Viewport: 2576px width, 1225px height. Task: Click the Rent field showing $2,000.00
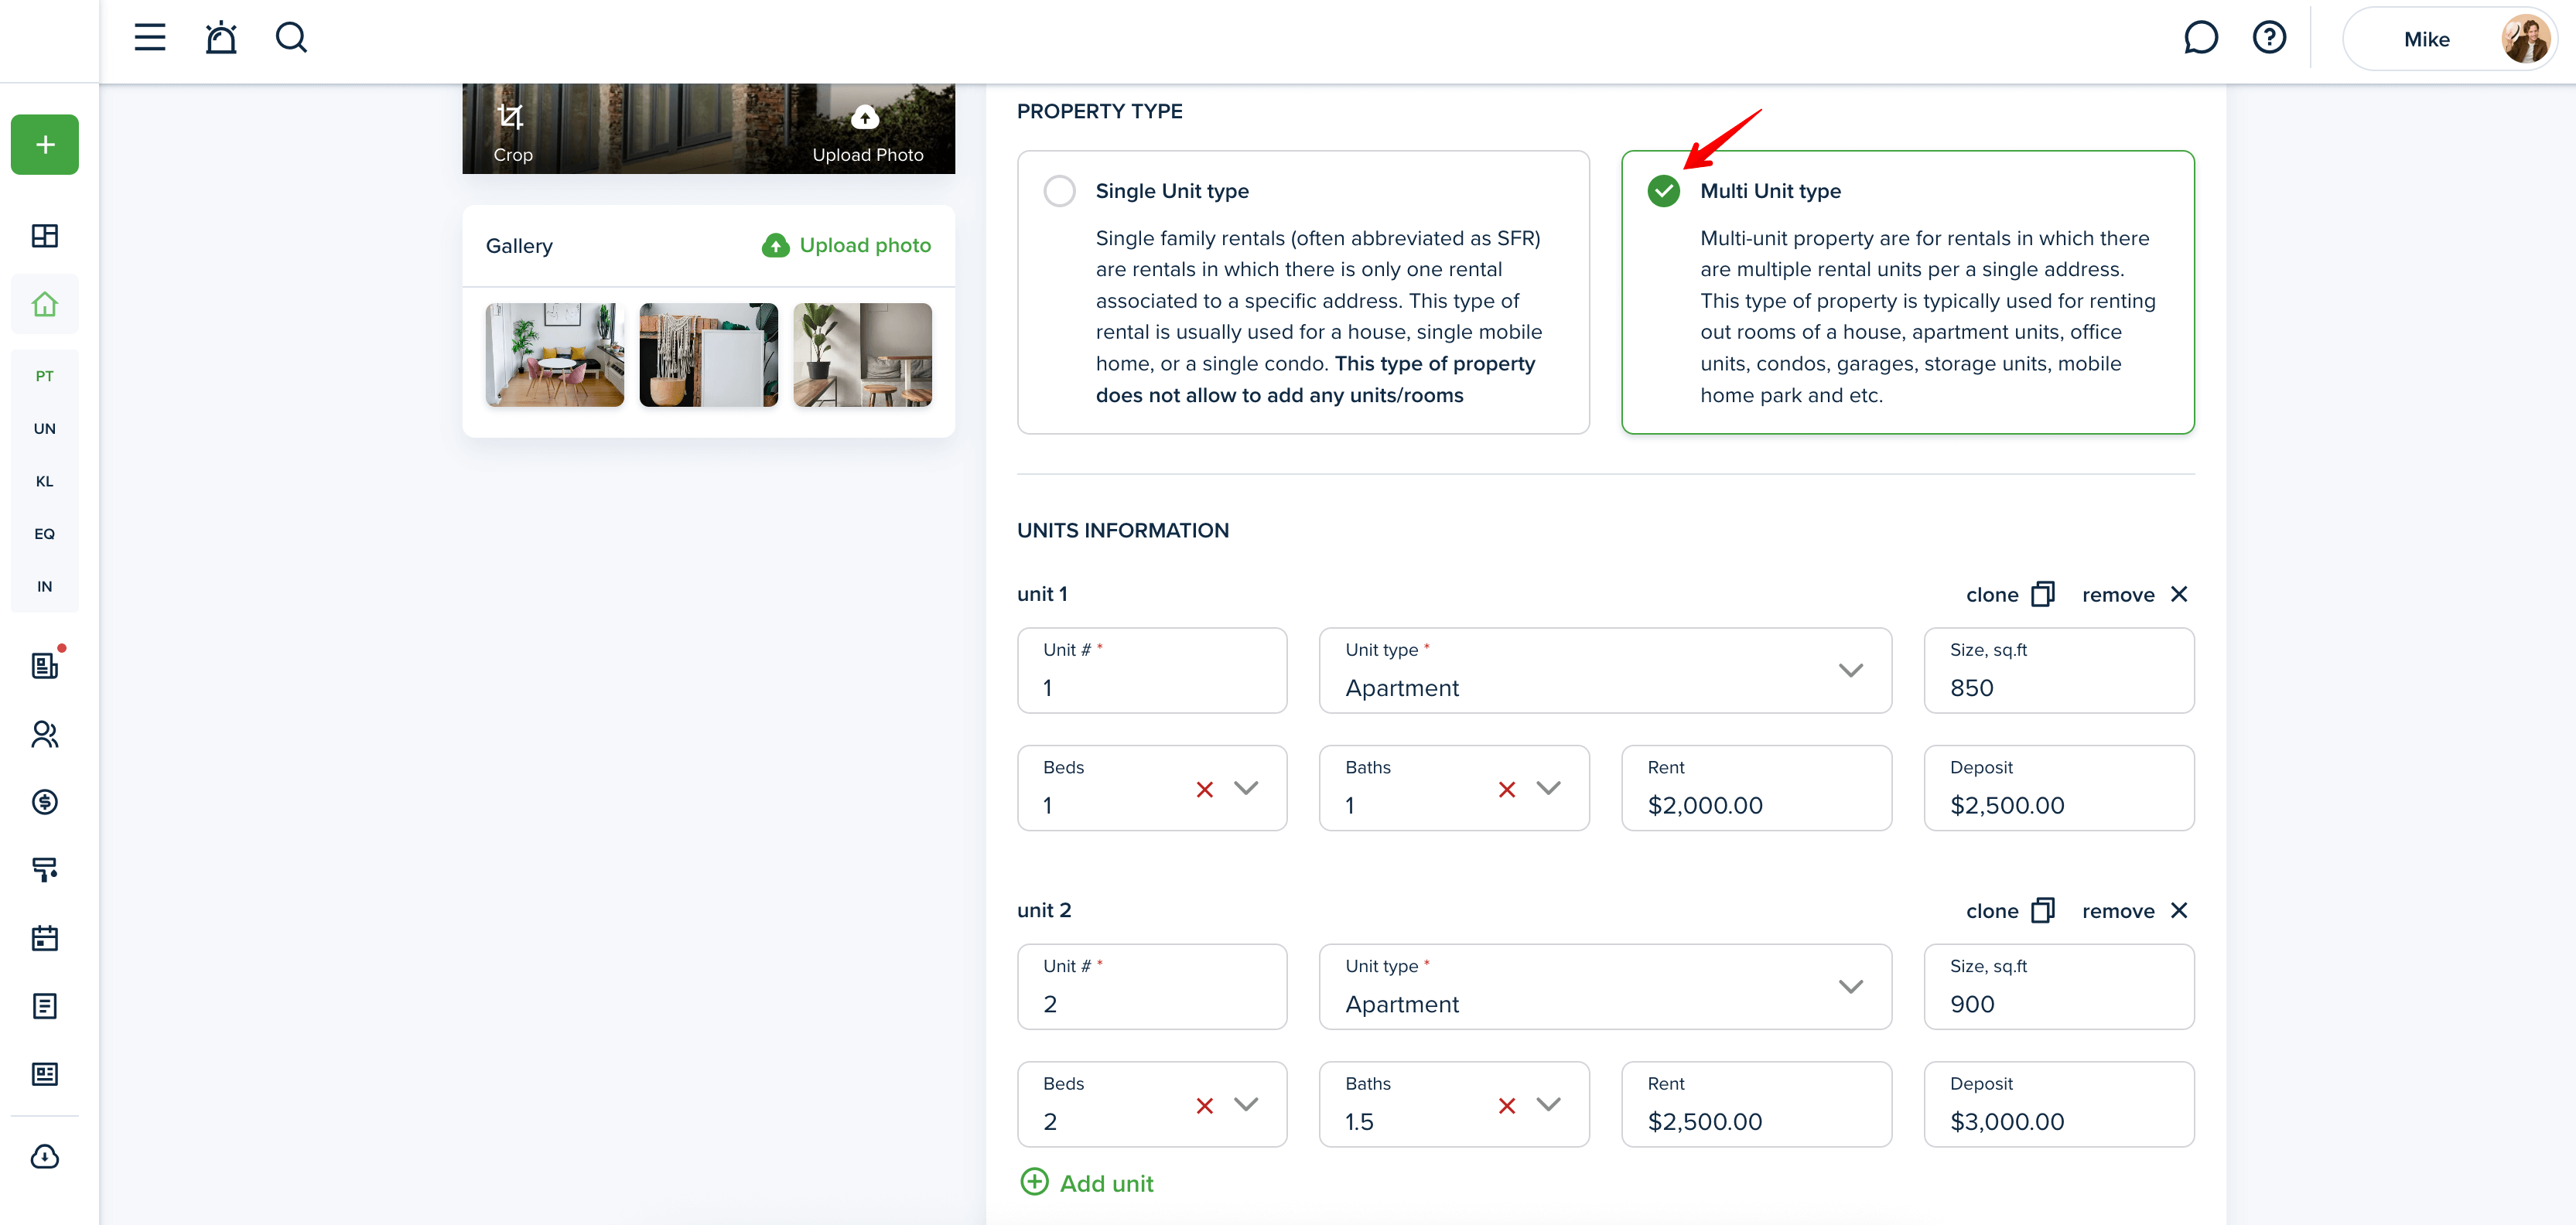1756,788
